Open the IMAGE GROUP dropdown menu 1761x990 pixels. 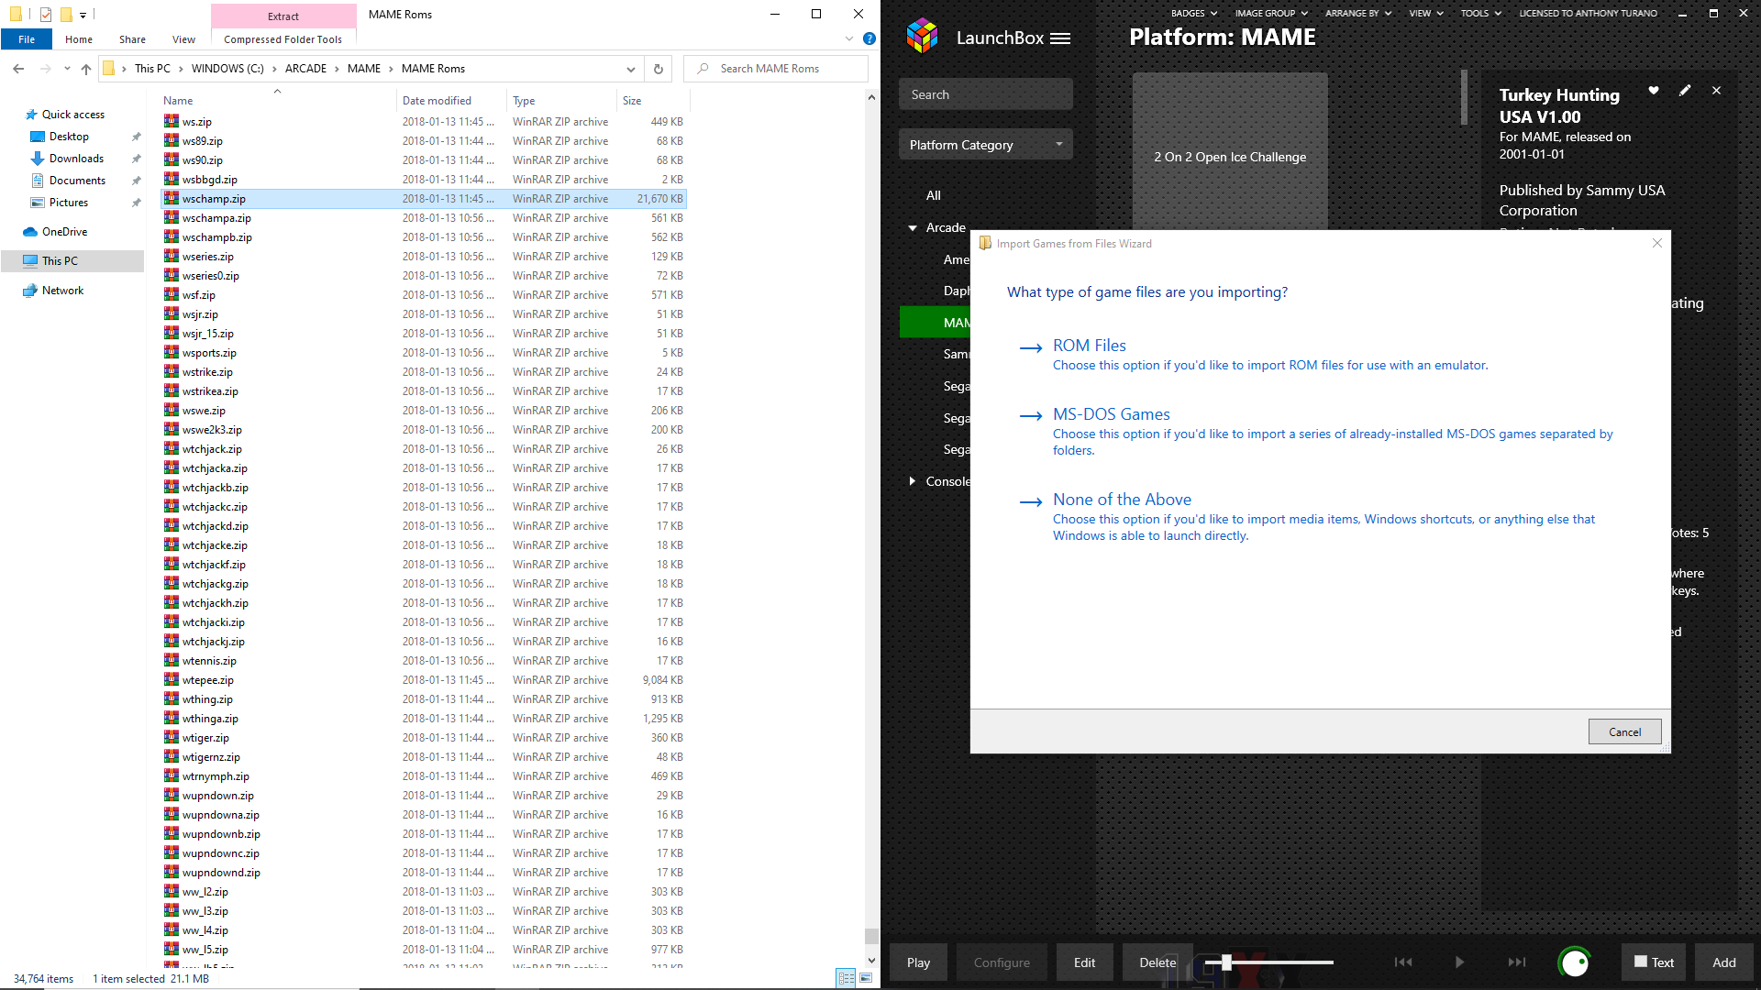1271,13
